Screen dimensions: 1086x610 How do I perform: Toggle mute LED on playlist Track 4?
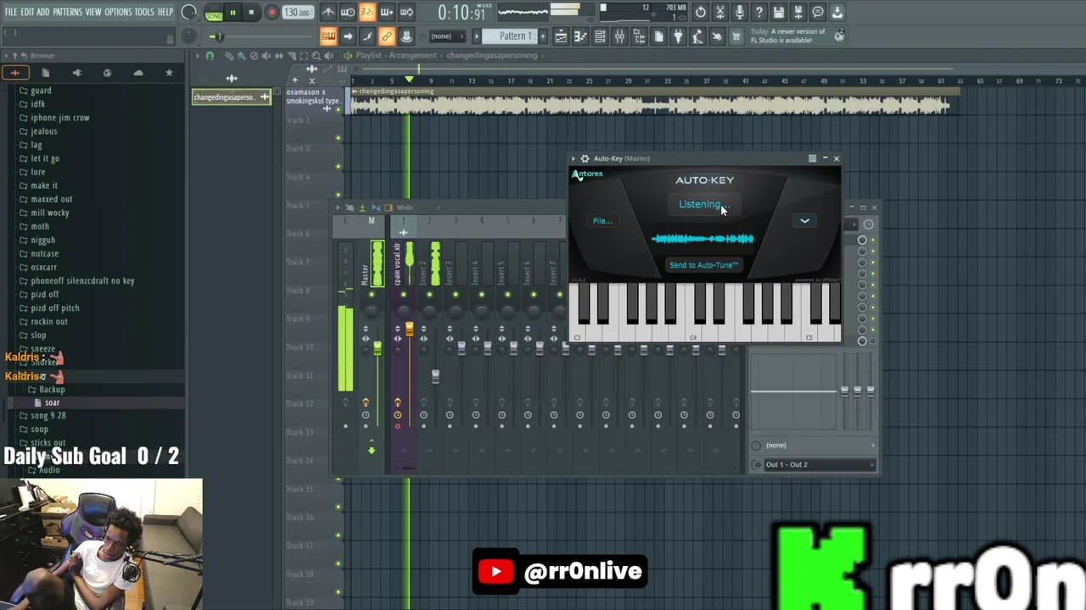[338, 195]
